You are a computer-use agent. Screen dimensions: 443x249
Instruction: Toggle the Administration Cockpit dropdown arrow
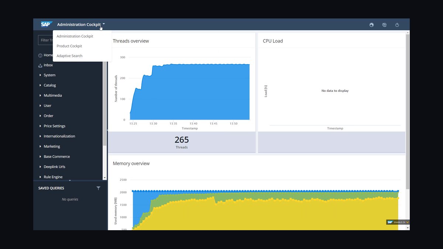[104, 24]
